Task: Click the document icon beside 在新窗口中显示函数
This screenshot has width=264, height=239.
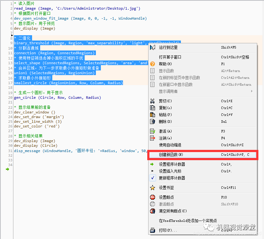Action: [x=152, y=84]
